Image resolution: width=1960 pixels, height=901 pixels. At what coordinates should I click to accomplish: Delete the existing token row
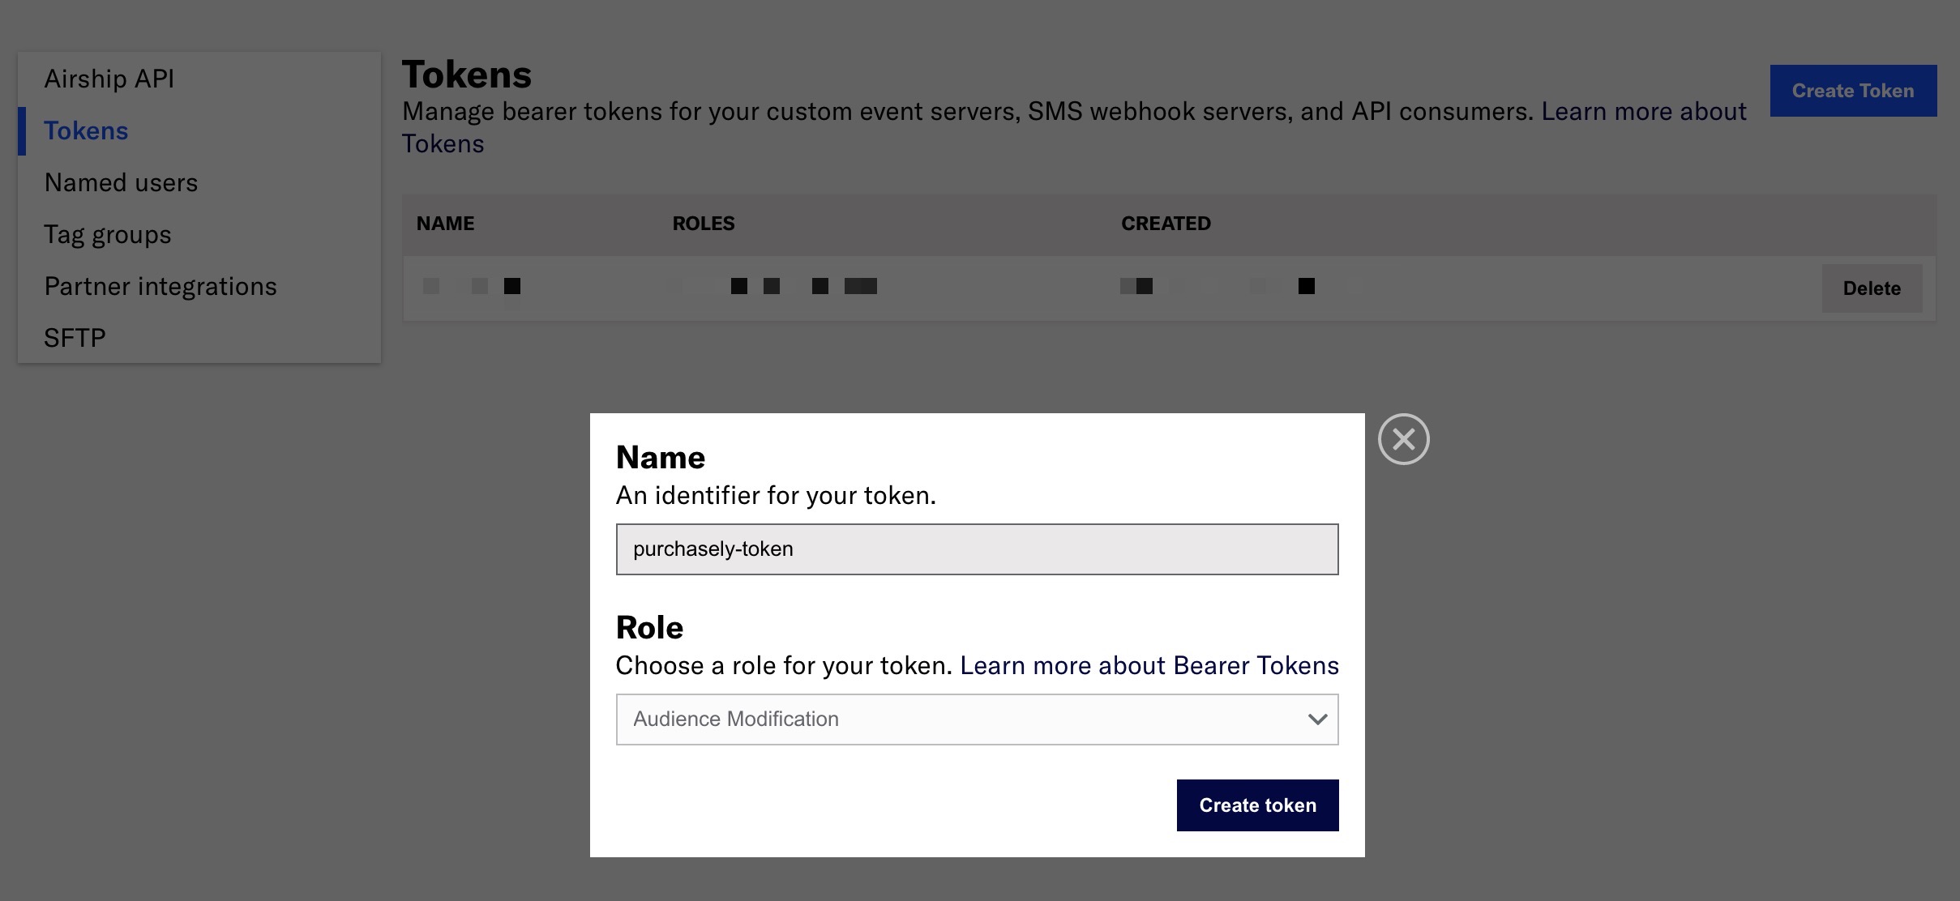pyautogui.click(x=1872, y=288)
